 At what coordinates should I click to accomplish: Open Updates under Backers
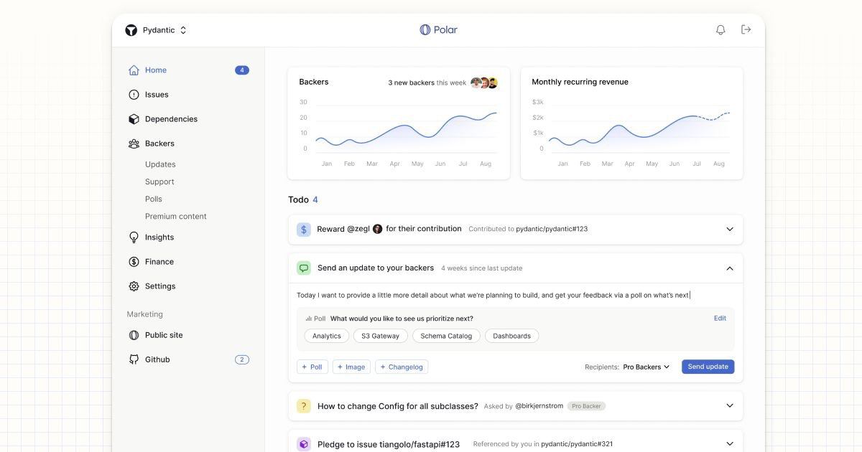pyautogui.click(x=160, y=164)
